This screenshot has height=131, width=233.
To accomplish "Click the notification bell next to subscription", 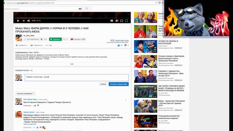I will 42,39.
